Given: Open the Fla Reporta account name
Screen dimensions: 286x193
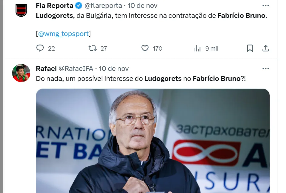Looking at the screenshot, I should click(55, 6).
